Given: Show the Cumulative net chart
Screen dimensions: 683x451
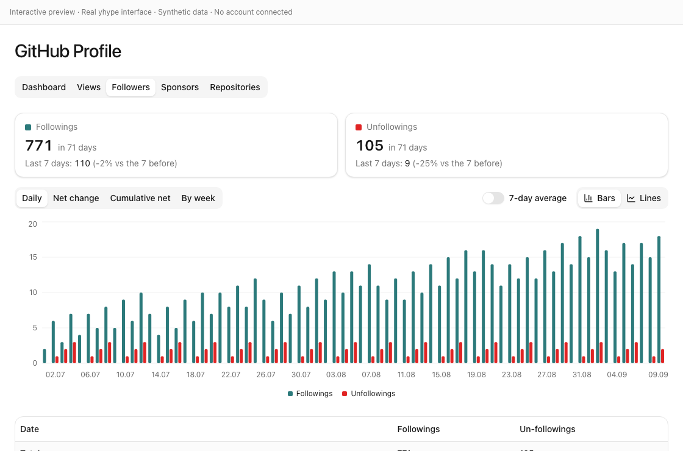Looking at the screenshot, I should pyautogui.click(x=140, y=198).
